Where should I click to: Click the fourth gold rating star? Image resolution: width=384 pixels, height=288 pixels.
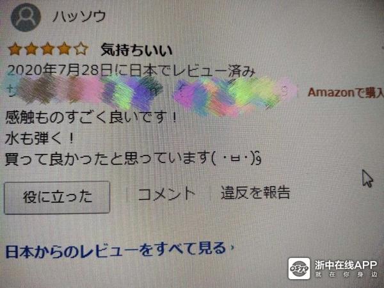[x=64, y=49]
